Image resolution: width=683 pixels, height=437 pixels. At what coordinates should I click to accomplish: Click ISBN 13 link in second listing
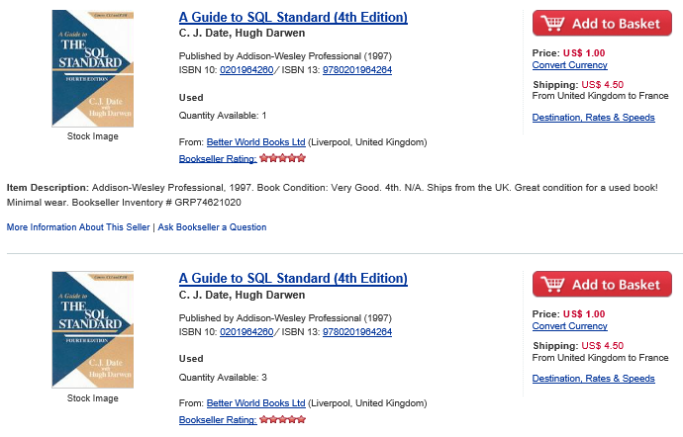click(x=357, y=332)
